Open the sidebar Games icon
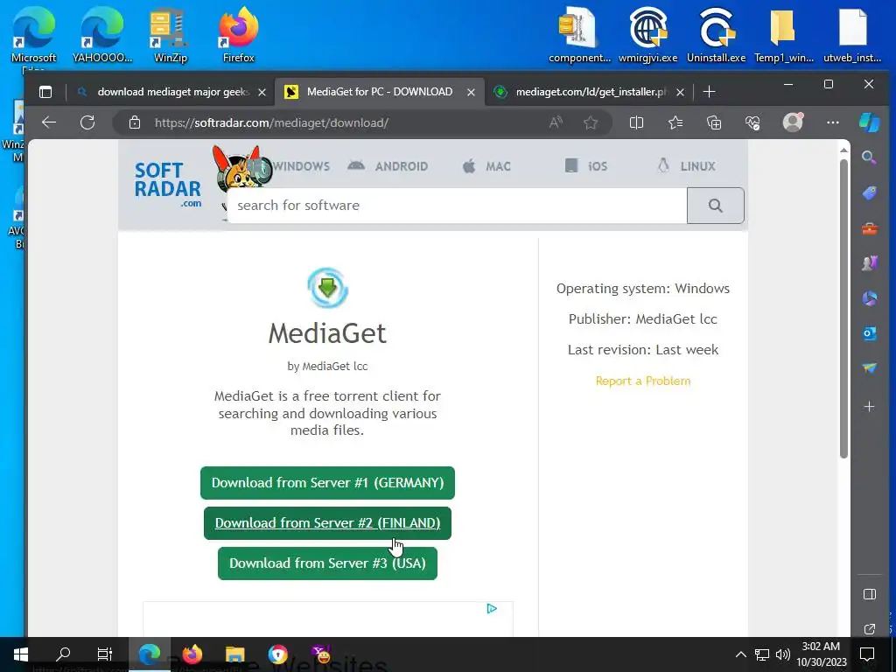 click(869, 262)
